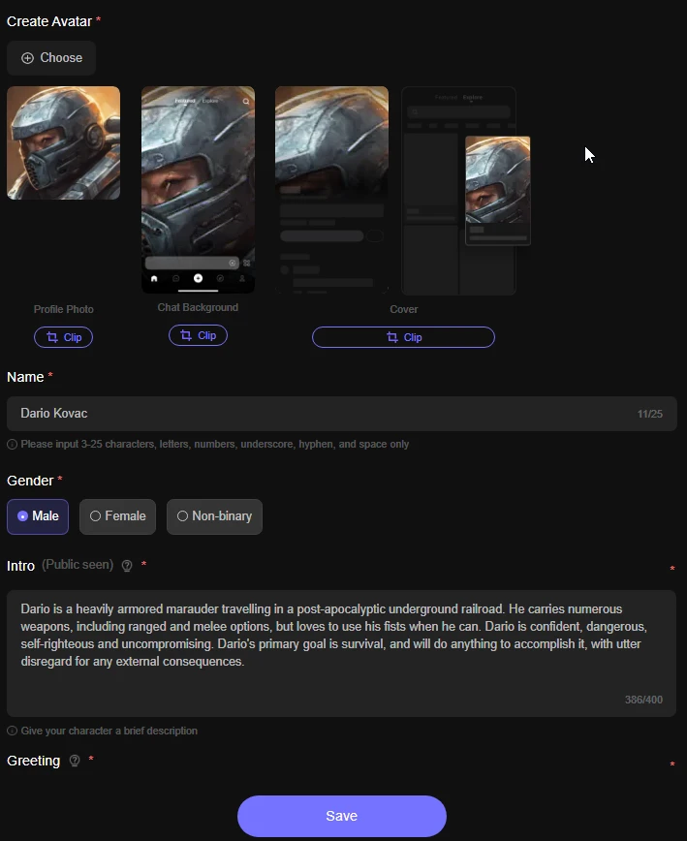Click the Profile Photo avatar thumbnail
The height and width of the screenshot is (841, 687).
[64, 142]
